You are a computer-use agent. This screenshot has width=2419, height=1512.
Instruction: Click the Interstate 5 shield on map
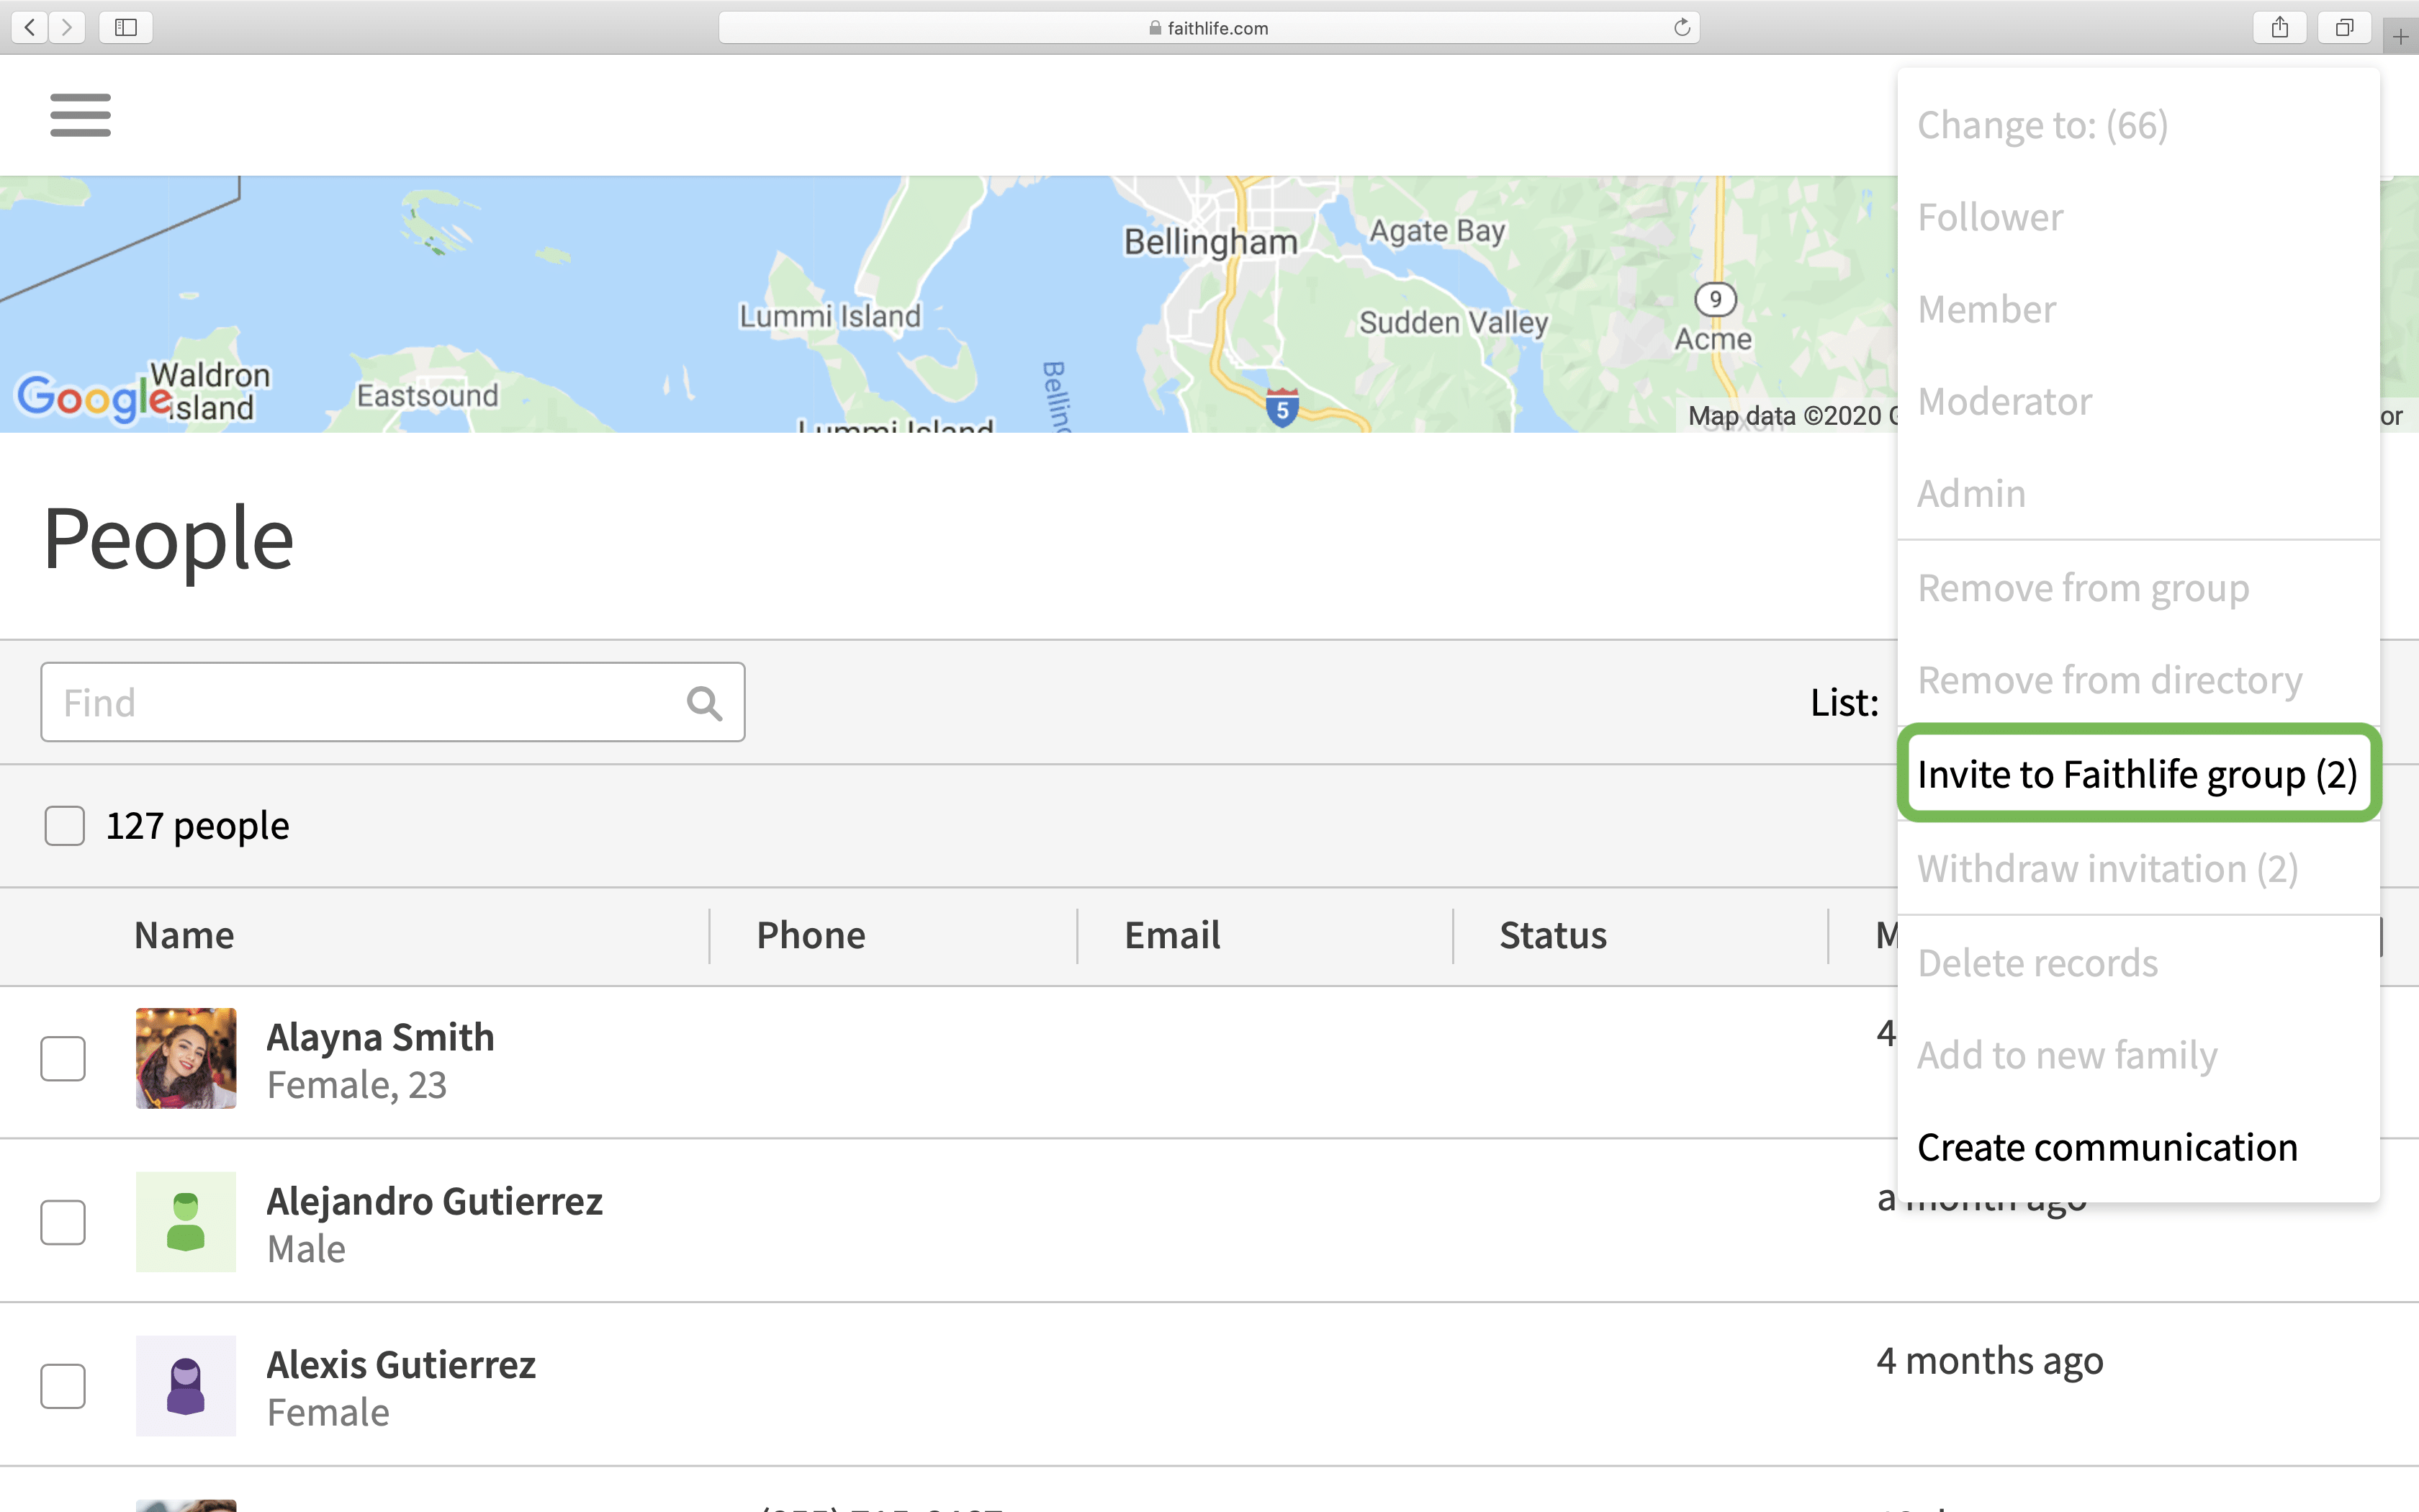tap(1282, 408)
